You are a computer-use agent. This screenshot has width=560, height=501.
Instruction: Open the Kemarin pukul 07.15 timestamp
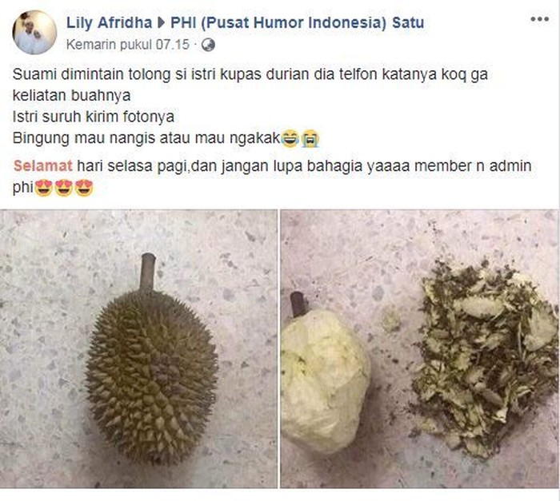[128, 45]
